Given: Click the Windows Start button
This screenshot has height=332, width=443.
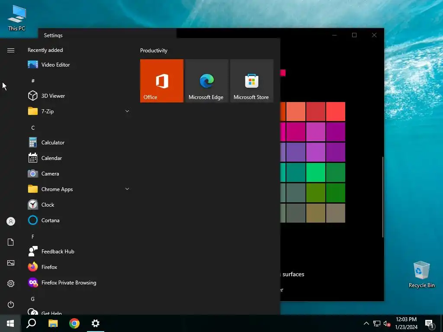Looking at the screenshot, I should pyautogui.click(x=10, y=323).
